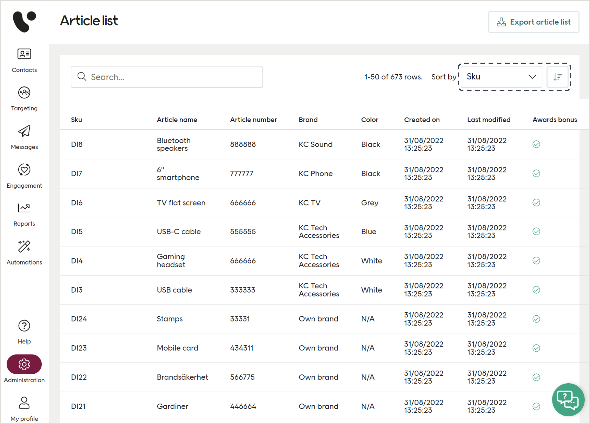Click the search magnifier icon
Image resolution: width=590 pixels, height=424 pixels.
(x=82, y=77)
